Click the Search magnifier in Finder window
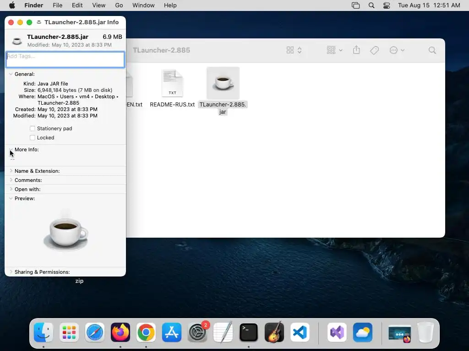Image resolution: width=469 pixels, height=351 pixels. 432,50
